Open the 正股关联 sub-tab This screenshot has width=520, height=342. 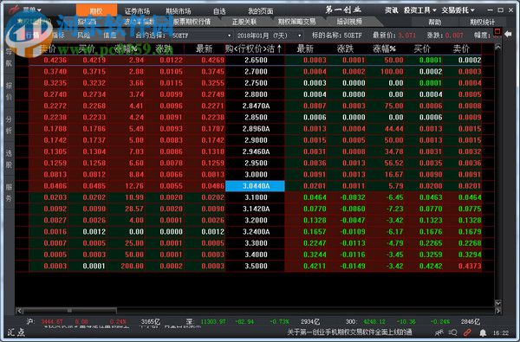click(244, 22)
